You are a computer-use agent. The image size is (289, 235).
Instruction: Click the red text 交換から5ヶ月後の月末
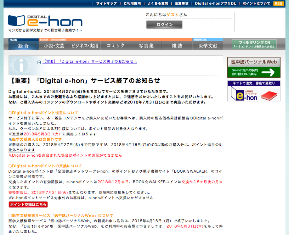pos(202,182)
